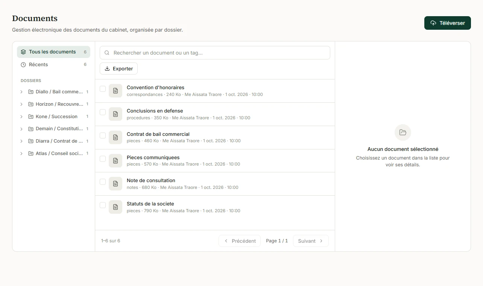Open the Kone / Succession dossier label
This screenshot has width=483, height=286.
pos(56,117)
